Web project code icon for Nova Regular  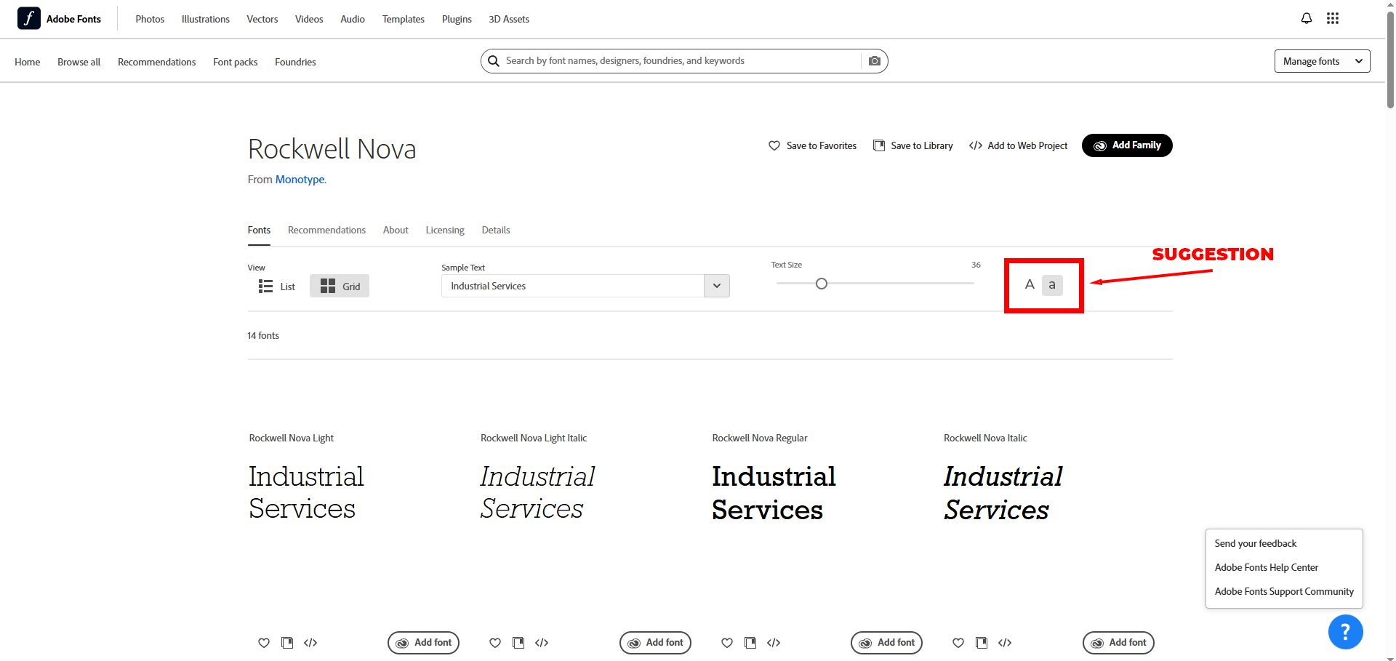(x=774, y=643)
